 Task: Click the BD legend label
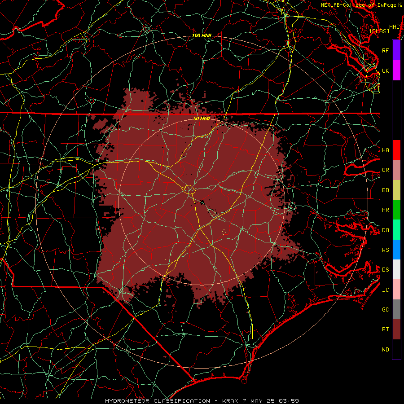(386, 190)
